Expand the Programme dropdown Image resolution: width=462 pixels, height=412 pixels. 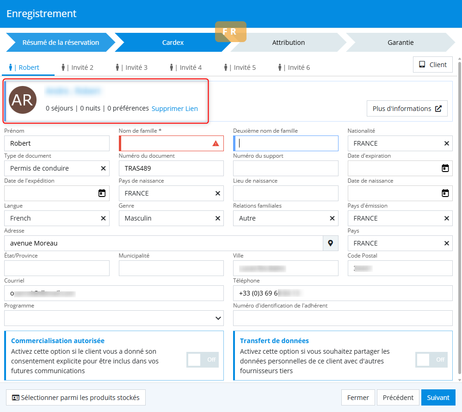click(218, 318)
